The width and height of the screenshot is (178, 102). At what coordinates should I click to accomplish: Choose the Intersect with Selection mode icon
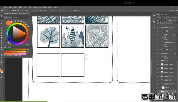18,10
